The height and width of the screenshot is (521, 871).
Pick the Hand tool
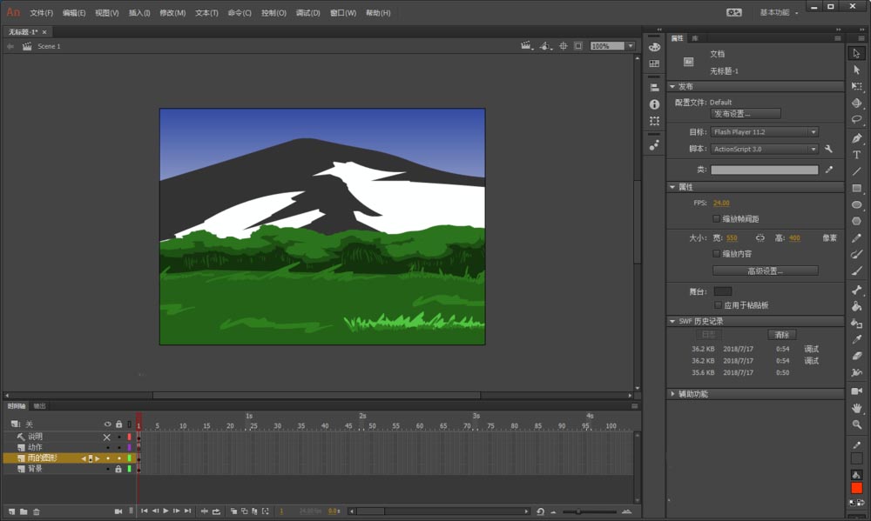click(856, 408)
